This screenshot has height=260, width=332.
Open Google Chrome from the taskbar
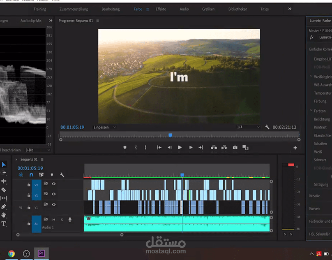12,253
